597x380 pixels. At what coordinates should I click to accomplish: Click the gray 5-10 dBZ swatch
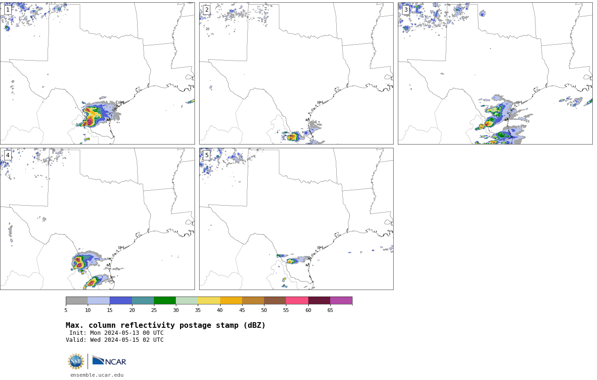(76, 300)
